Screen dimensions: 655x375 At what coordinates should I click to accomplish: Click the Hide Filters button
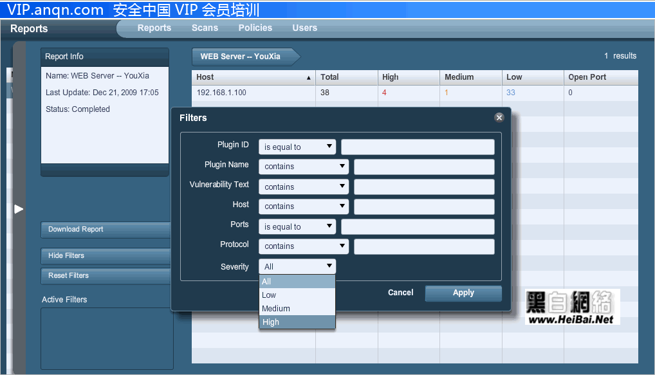105,256
